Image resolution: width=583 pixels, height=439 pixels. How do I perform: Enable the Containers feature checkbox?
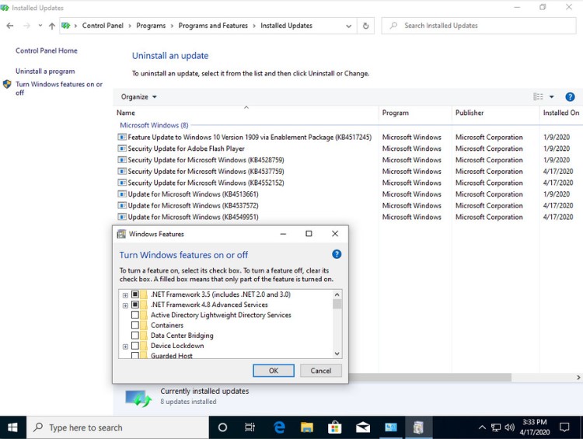point(135,326)
